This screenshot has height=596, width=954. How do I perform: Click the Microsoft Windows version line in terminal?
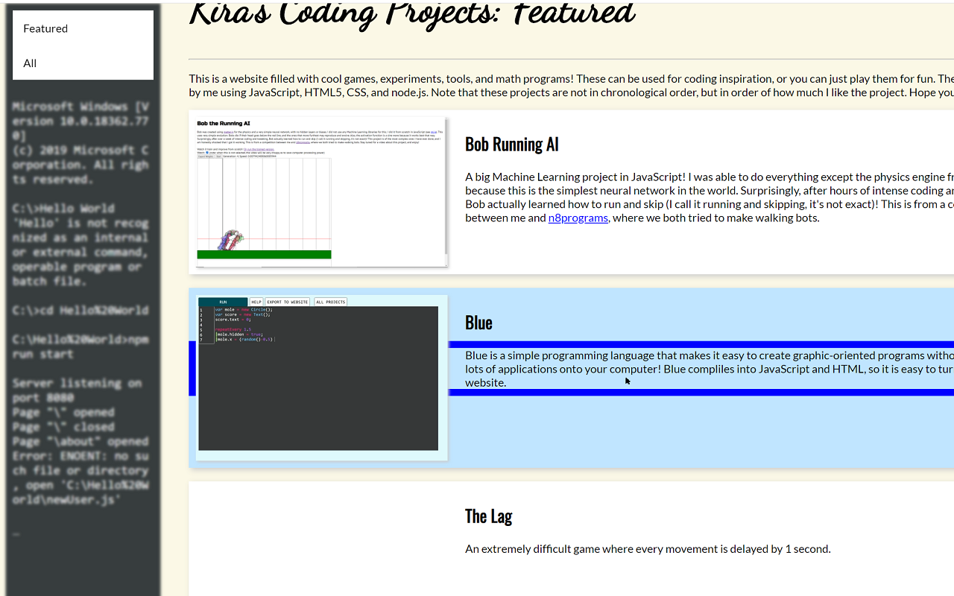(x=80, y=121)
